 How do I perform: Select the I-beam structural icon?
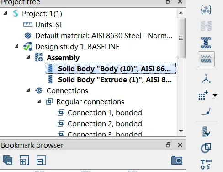click(x=206, y=43)
